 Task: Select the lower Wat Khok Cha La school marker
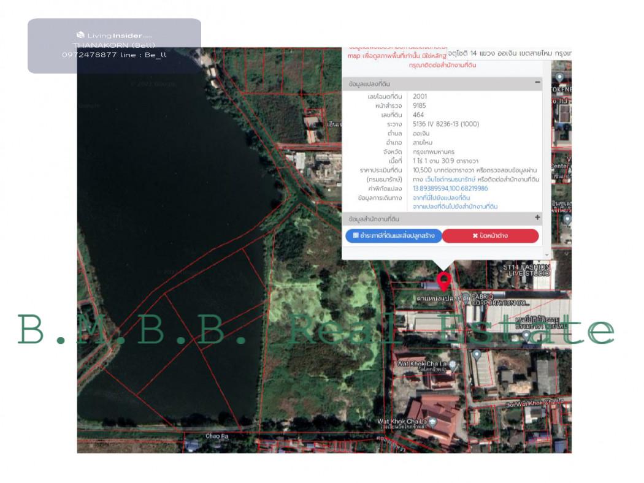click(x=434, y=422)
